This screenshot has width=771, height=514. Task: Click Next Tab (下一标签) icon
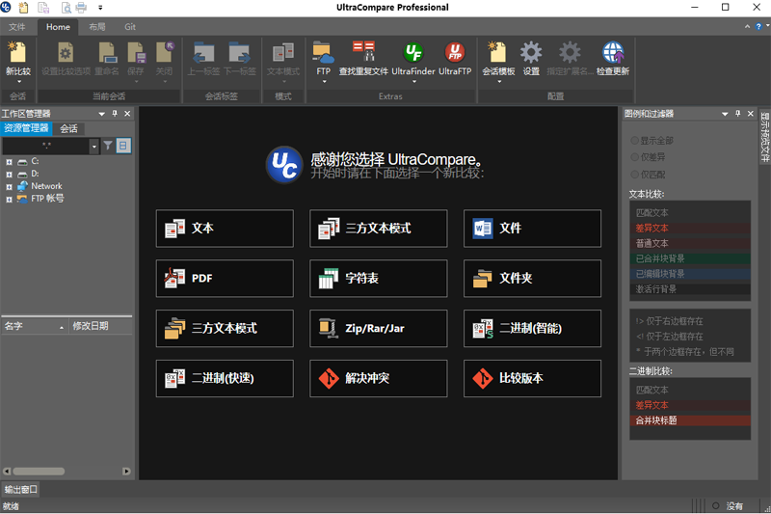click(239, 53)
